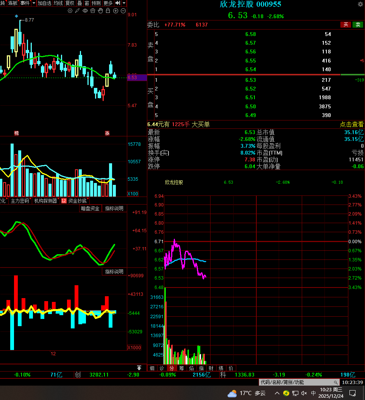Switch the 中 input method indicator
This screenshot has height=400, width=365.
coord(313,393)
